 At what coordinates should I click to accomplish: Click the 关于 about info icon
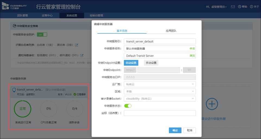(251, 7)
